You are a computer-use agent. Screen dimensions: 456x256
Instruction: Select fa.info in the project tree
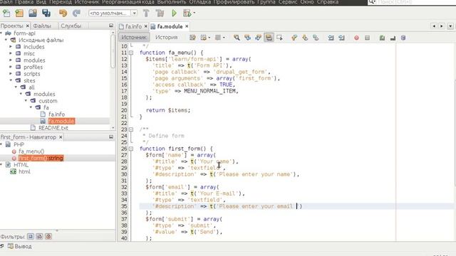[x=56, y=114]
